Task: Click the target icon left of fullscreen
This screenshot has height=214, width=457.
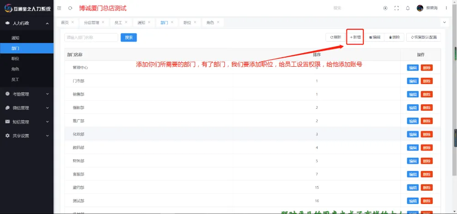Action: 385,8
